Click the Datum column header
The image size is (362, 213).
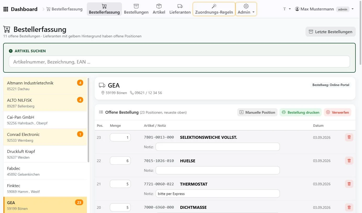[318, 125]
